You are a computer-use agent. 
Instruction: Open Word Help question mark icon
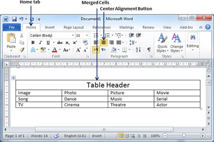pos(208,27)
